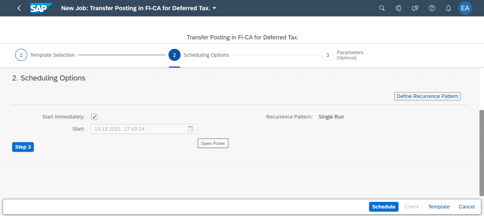Click Define Recurrence Pattern link
The height and width of the screenshot is (216, 484).
[x=427, y=96]
